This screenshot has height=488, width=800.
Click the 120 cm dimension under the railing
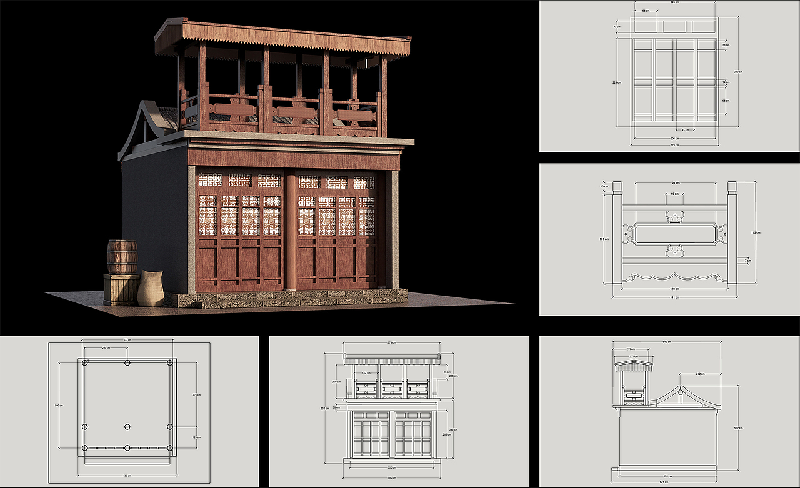point(674,289)
